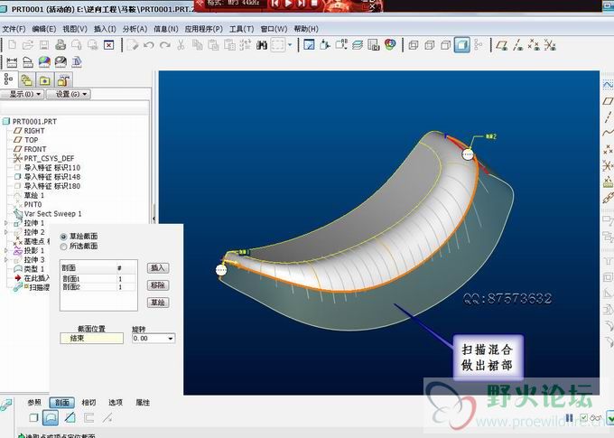Expand the 投影 1 tree node
The height and width of the screenshot is (438, 614).
[6, 250]
